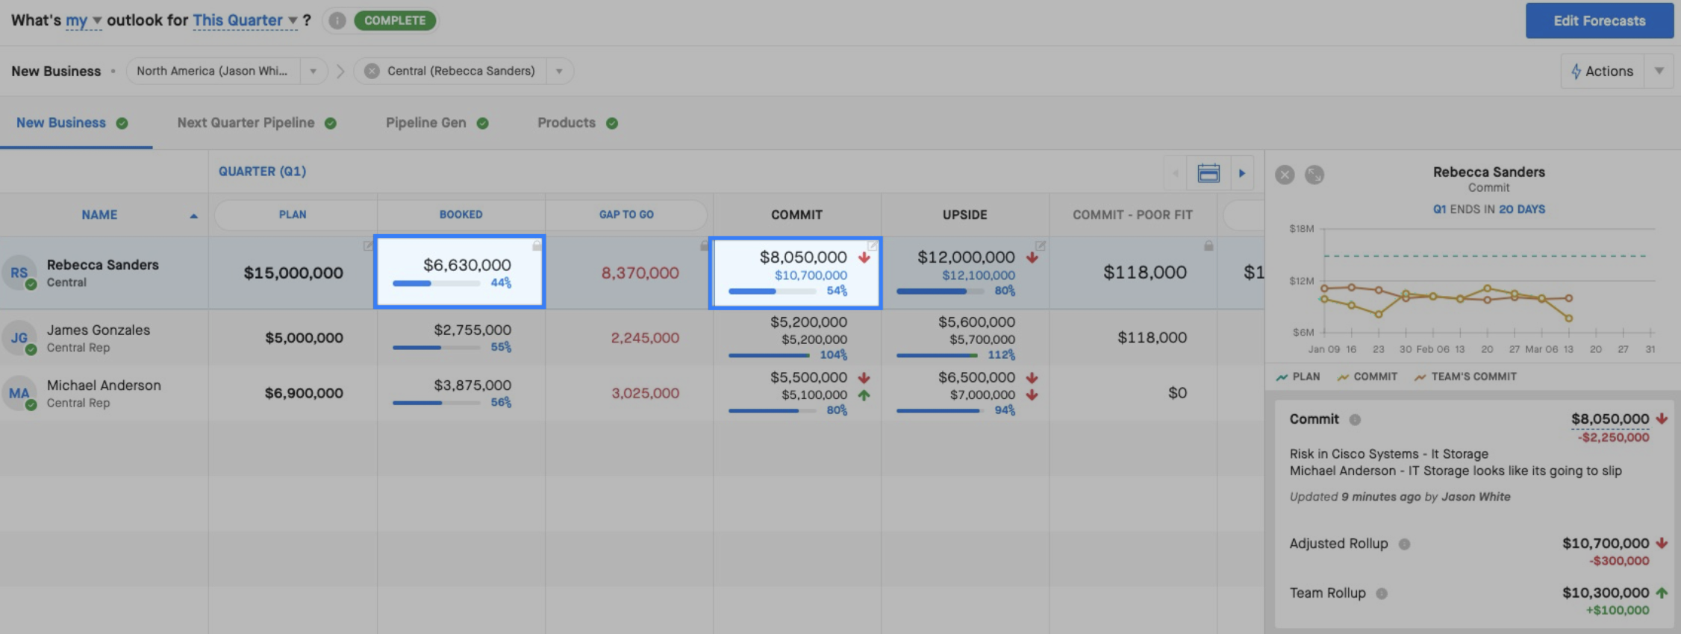Click the lock icon in Rebecca Sanders' Commit - Poor Fit cell
Image resolution: width=1681 pixels, height=634 pixels.
[1208, 245]
